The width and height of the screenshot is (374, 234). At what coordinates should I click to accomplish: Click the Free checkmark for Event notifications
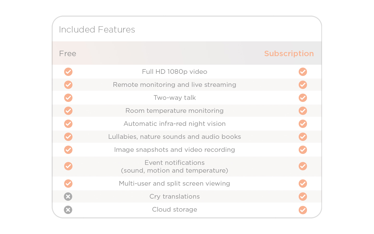coord(68,166)
